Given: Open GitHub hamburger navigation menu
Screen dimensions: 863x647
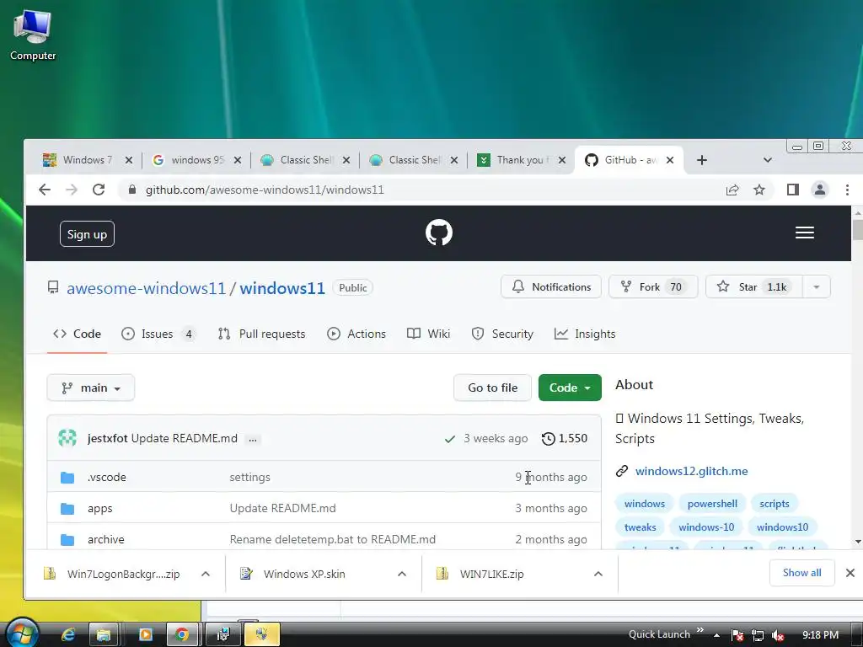Looking at the screenshot, I should pos(805,233).
